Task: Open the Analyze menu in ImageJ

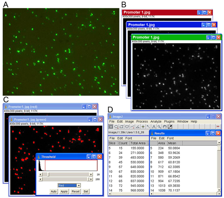Action: tap(156, 121)
